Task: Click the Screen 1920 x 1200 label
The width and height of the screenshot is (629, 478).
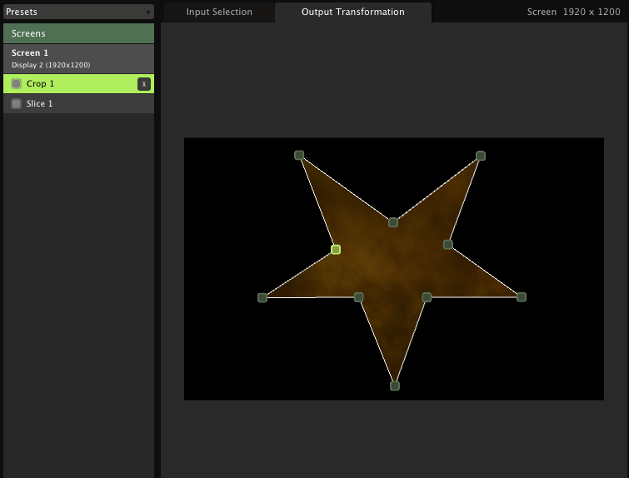Action: click(573, 12)
